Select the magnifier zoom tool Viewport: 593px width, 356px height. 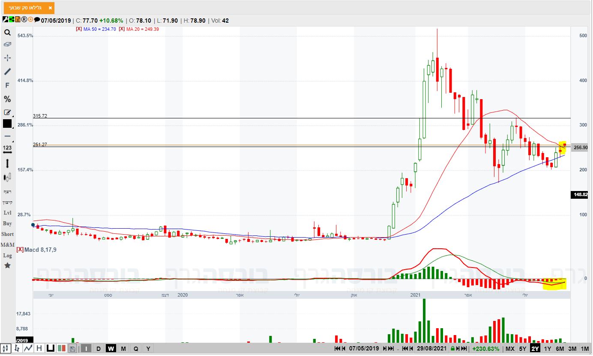click(7, 32)
